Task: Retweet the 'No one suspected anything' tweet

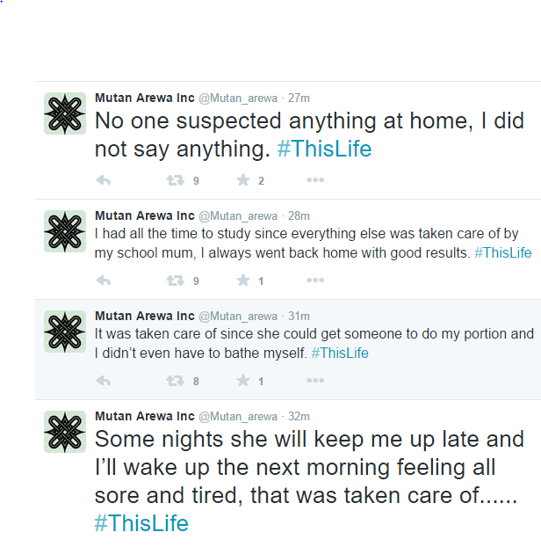Action: click(175, 180)
